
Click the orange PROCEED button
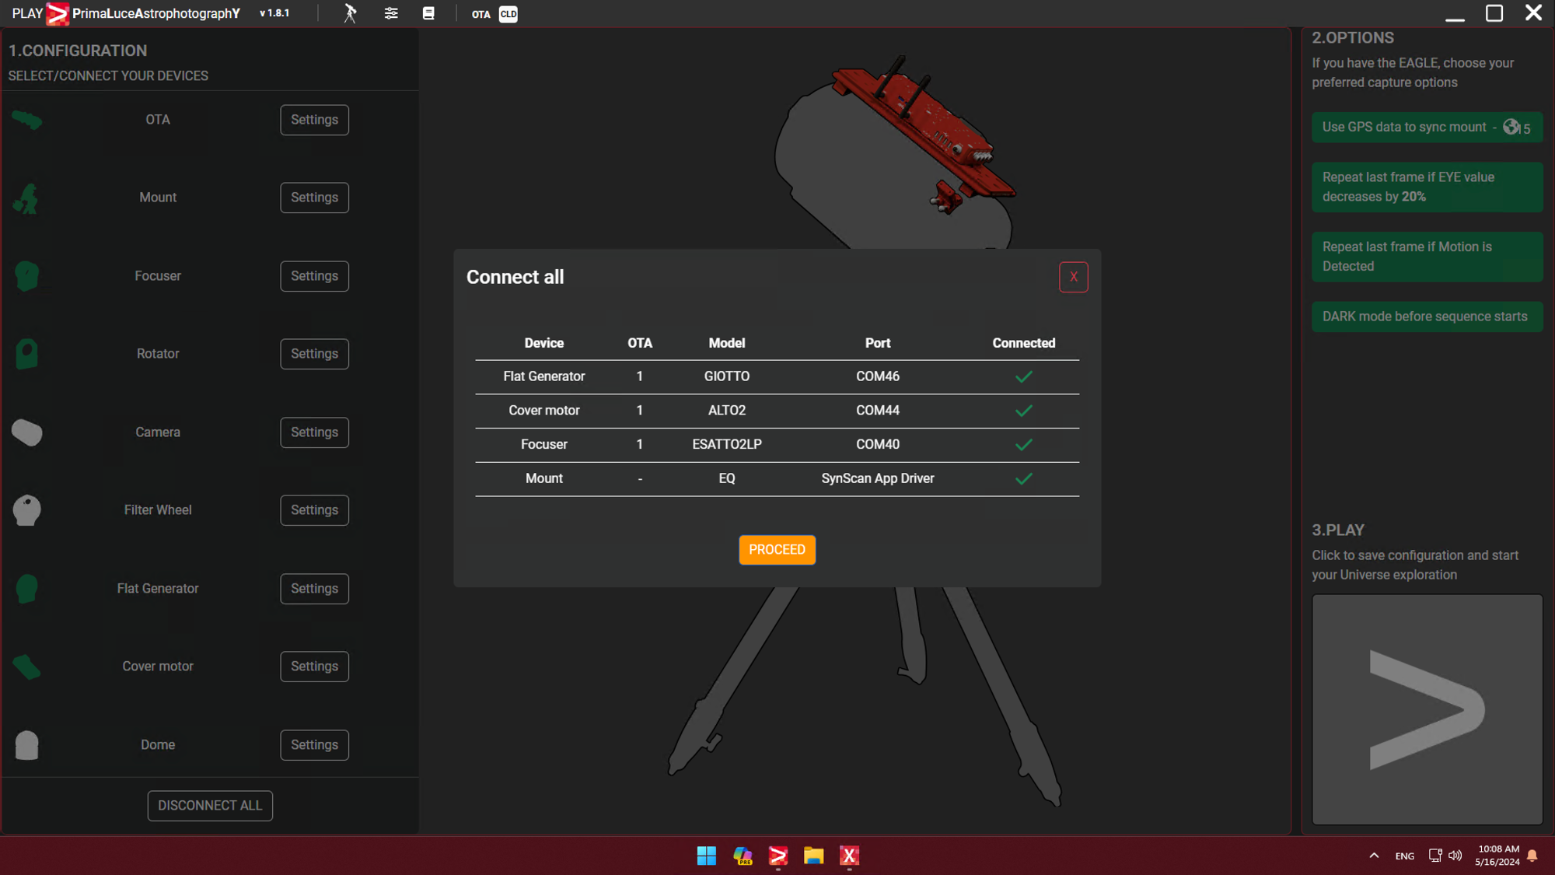777,550
